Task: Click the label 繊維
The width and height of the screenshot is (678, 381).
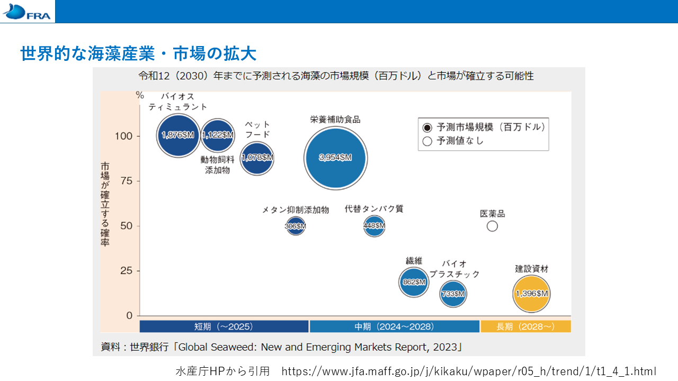Action: (414, 261)
